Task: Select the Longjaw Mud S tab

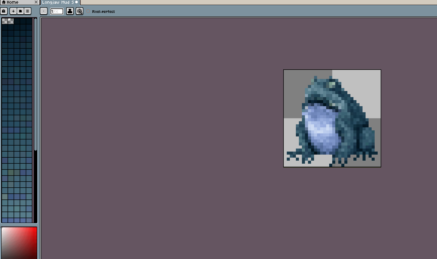Action: (58, 2)
